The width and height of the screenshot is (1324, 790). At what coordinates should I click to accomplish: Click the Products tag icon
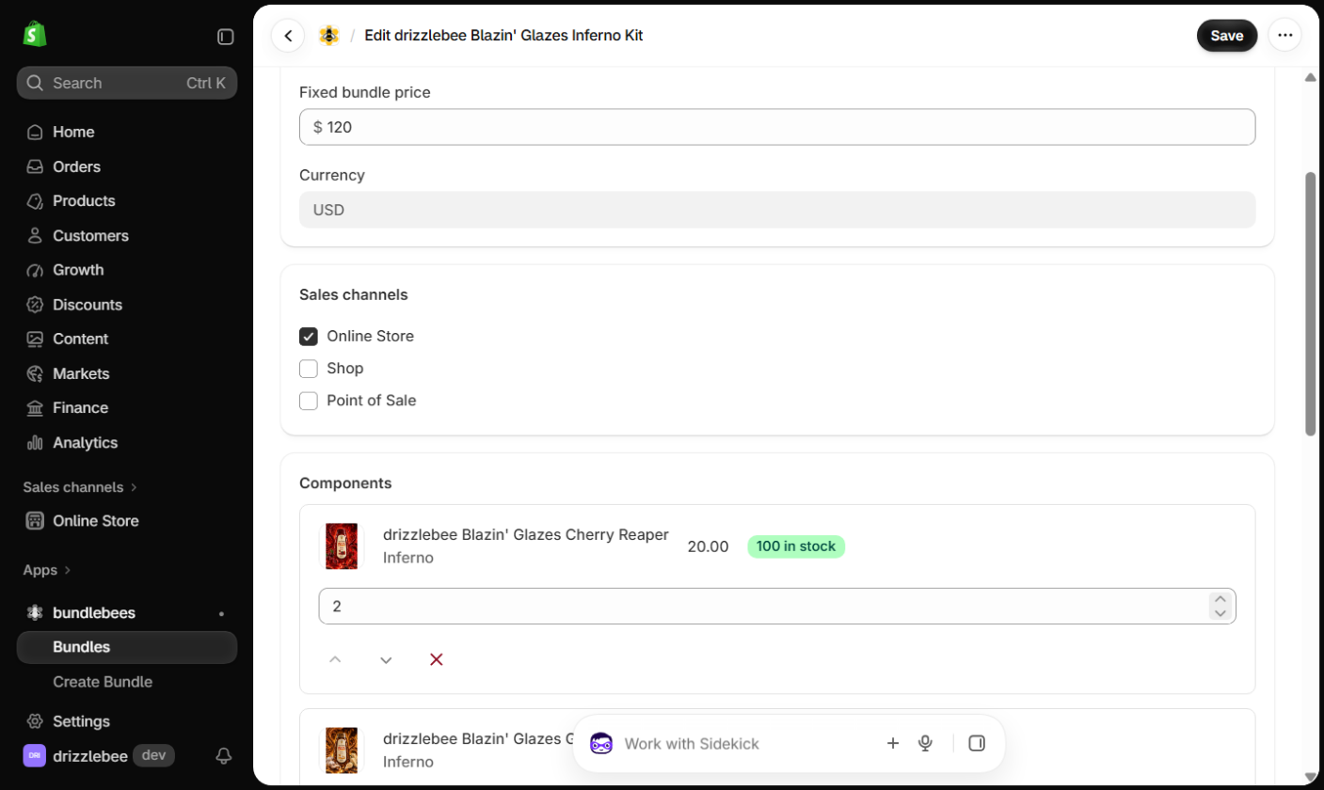pos(35,201)
